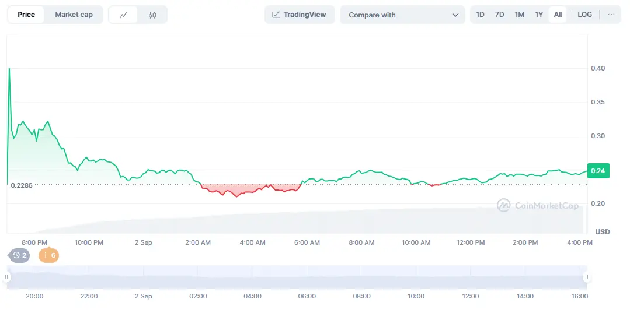This screenshot has width=630, height=313.
Task: Toggle LOG scale on chart
Action: pyautogui.click(x=584, y=15)
